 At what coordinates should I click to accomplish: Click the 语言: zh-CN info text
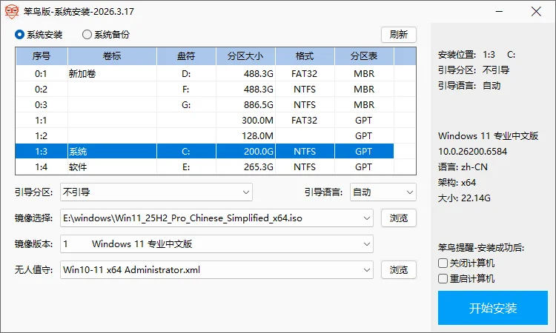463,167
